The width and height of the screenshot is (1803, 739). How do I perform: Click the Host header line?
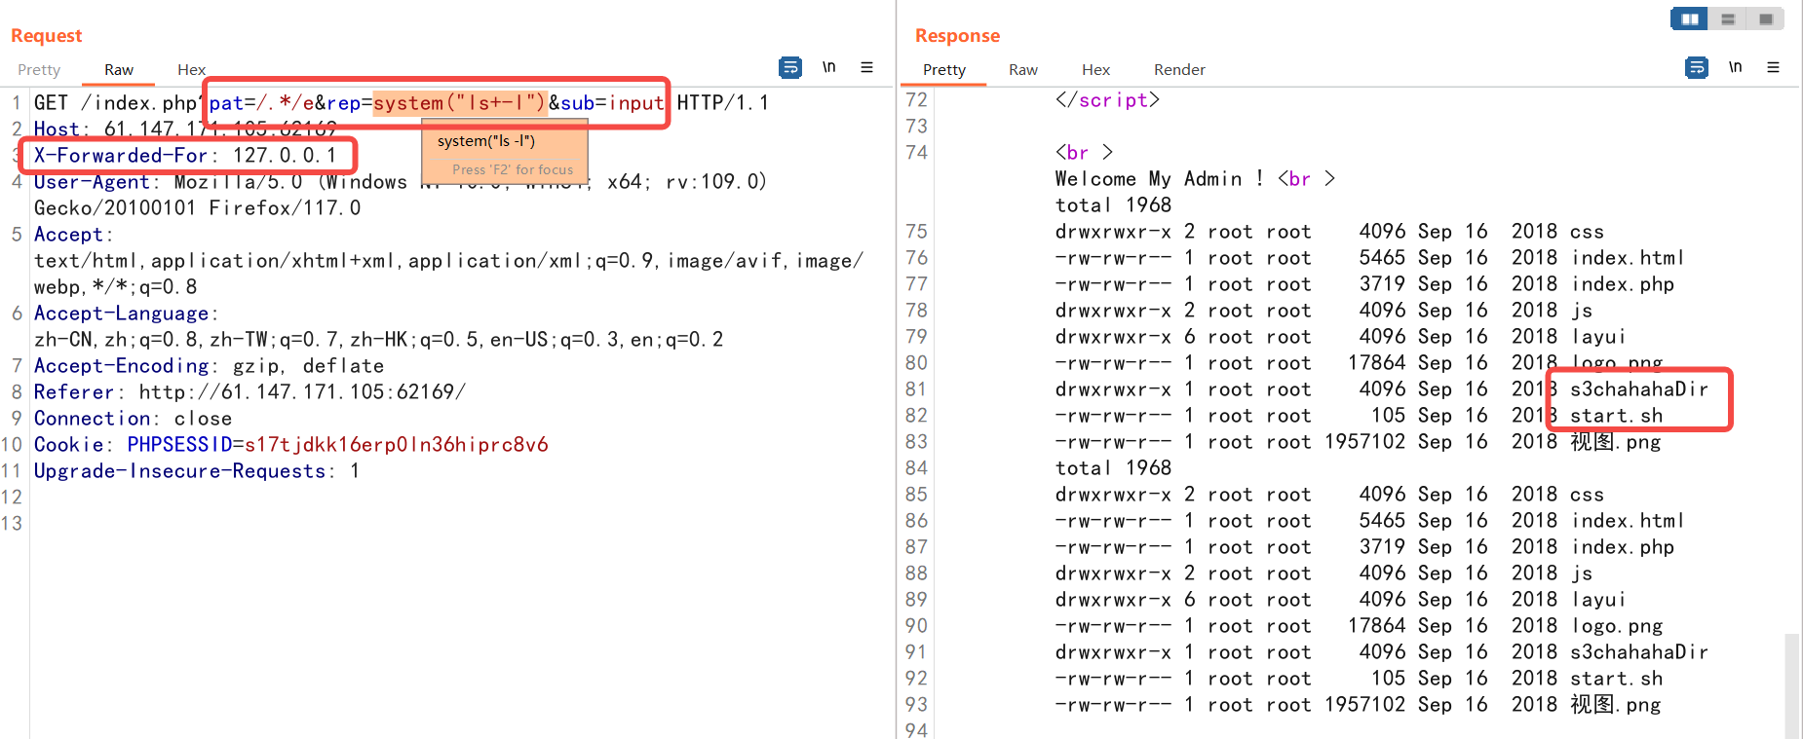tap(185, 129)
